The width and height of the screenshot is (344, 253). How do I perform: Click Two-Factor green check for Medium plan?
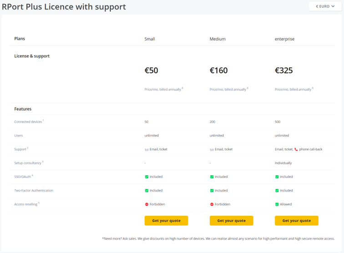212,191
